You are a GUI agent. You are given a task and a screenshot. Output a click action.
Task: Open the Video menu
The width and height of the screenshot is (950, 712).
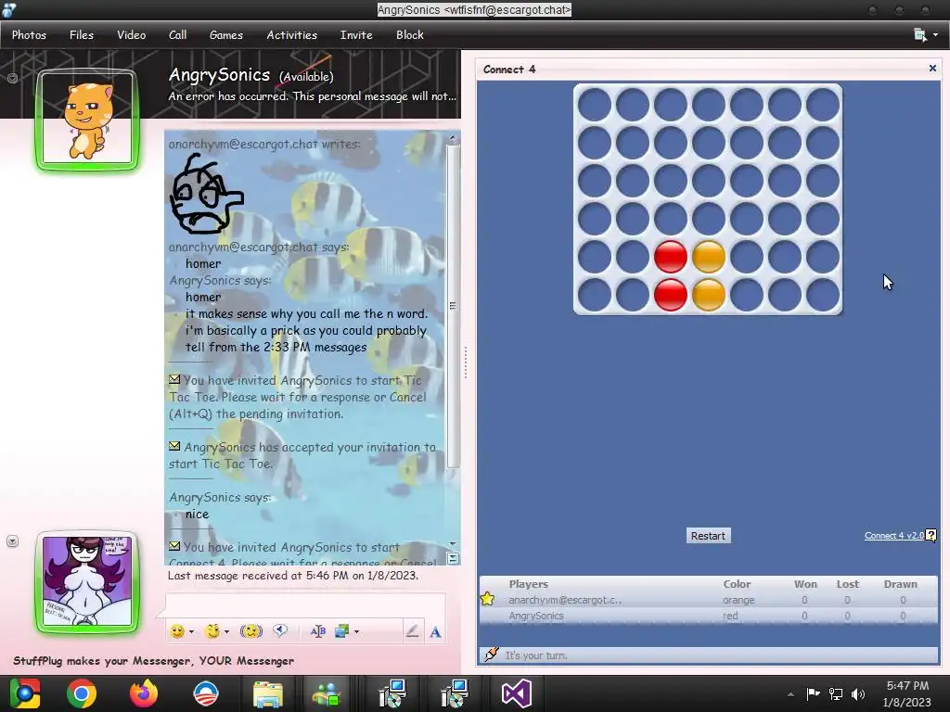pos(132,35)
